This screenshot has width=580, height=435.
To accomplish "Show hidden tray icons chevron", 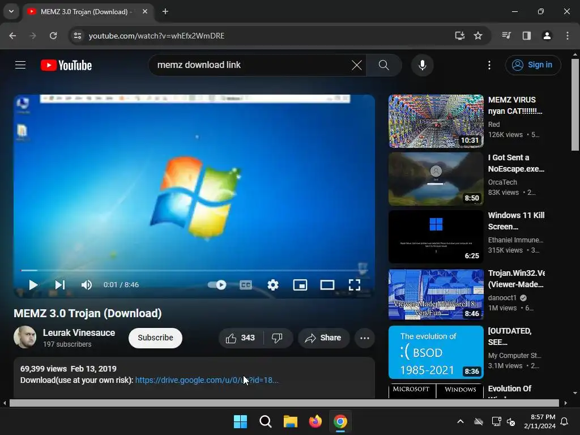I will (x=460, y=421).
